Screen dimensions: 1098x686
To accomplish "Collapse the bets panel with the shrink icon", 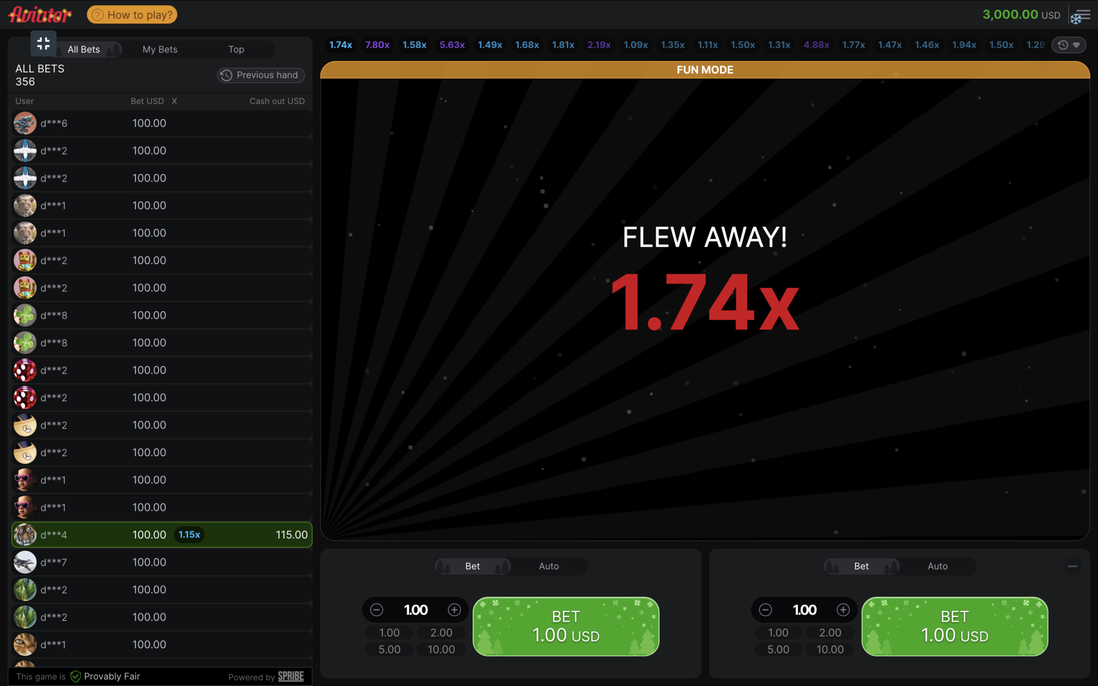I will (44, 43).
